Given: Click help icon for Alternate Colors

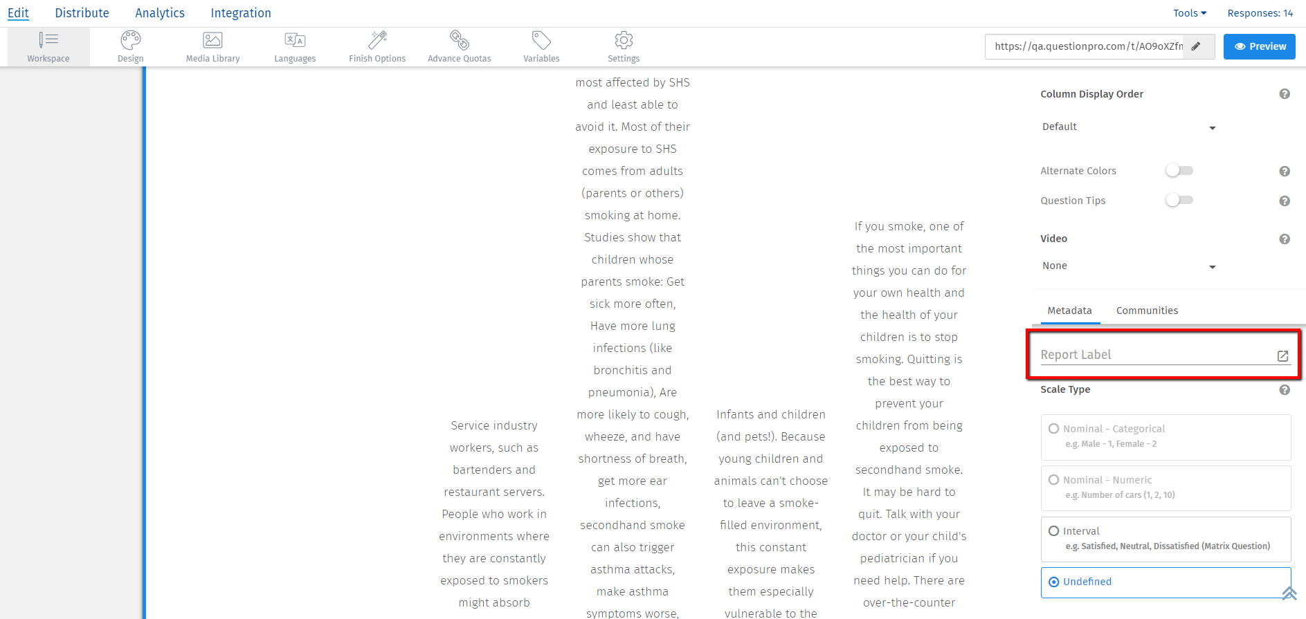Looking at the screenshot, I should point(1285,172).
